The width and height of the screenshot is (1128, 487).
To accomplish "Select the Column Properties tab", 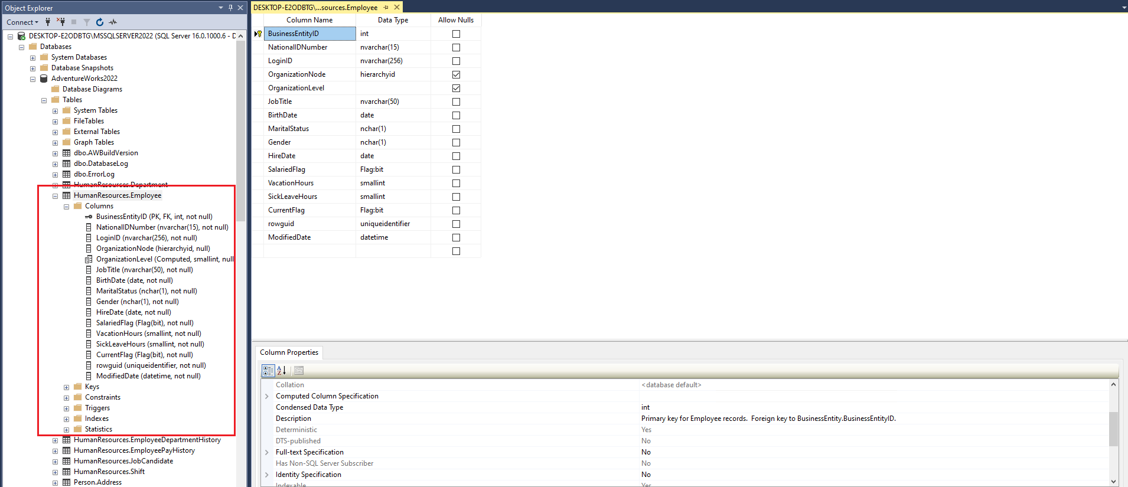I will (x=289, y=352).
